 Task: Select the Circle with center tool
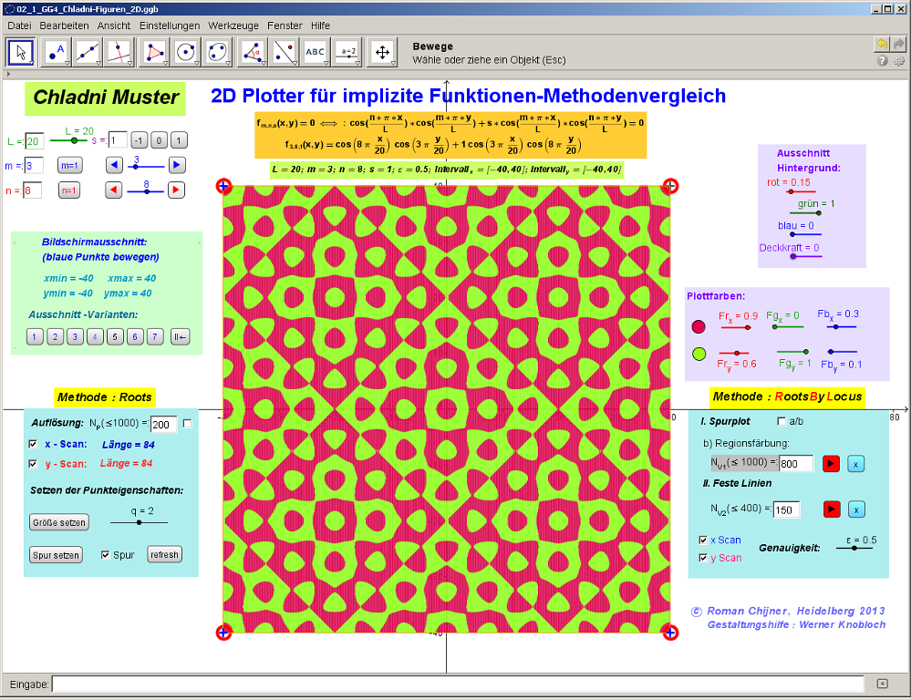coord(186,52)
